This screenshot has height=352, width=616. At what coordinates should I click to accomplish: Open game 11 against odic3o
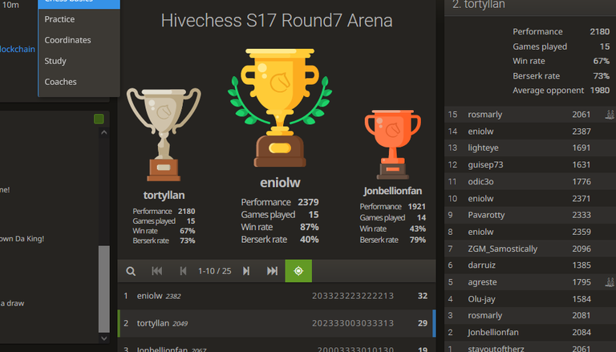tap(530, 181)
